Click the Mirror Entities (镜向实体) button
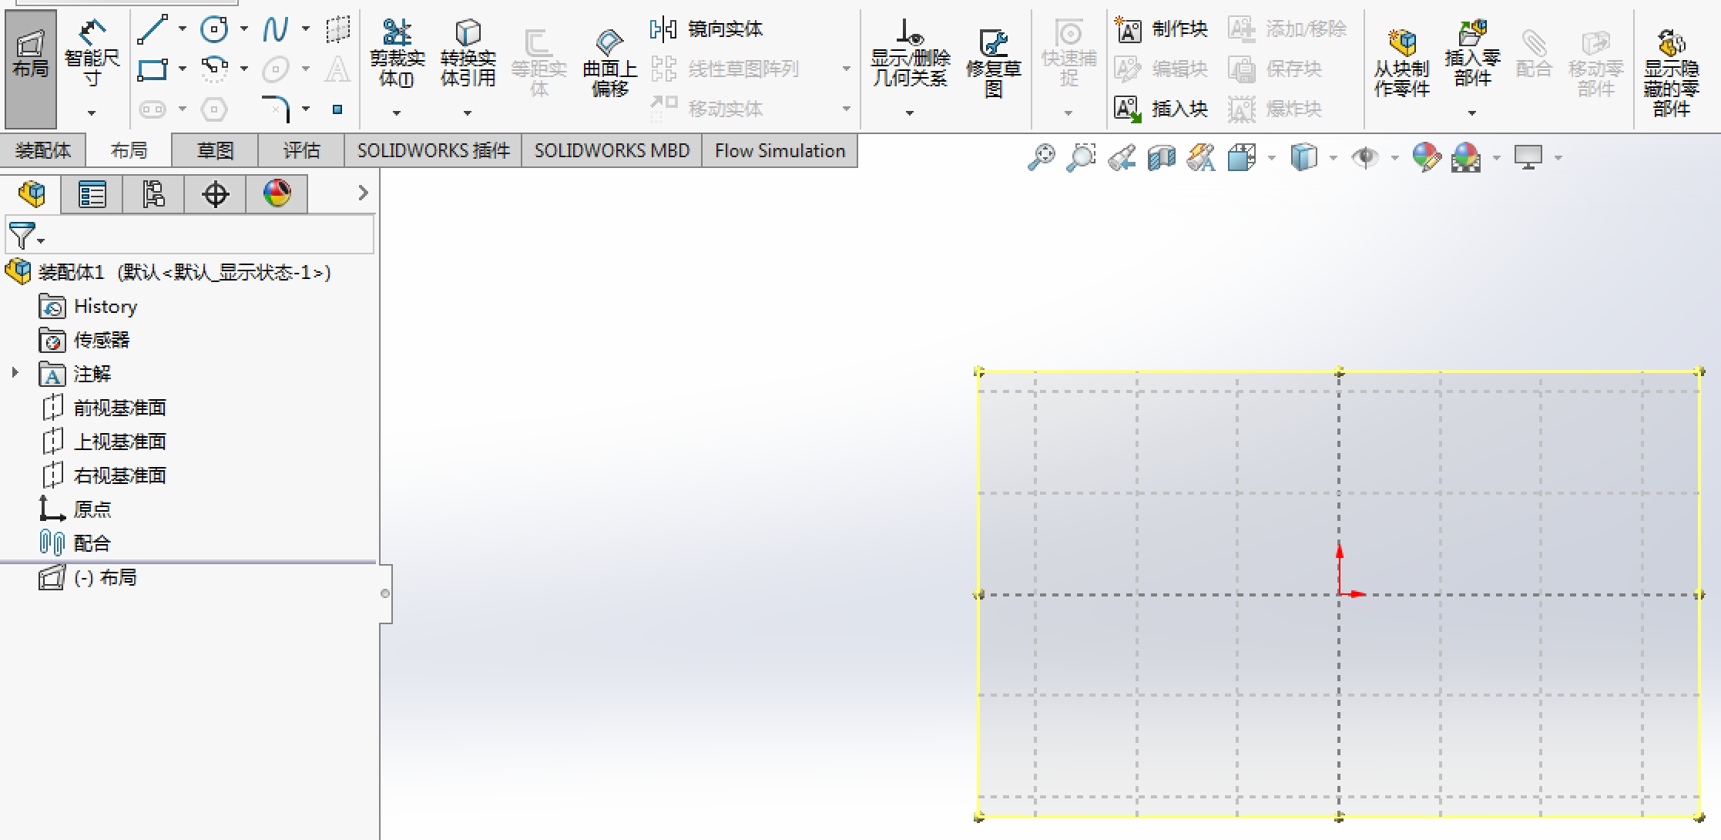Screen dimensions: 1721x840 tap(706, 29)
